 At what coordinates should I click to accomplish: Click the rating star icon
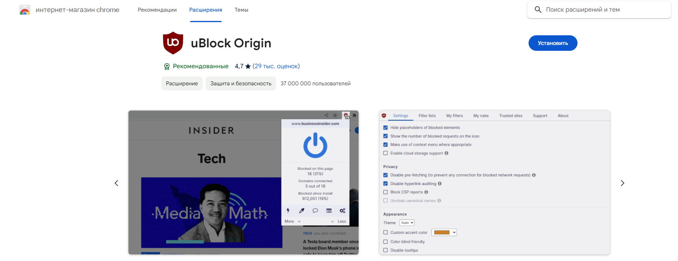[x=248, y=66]
